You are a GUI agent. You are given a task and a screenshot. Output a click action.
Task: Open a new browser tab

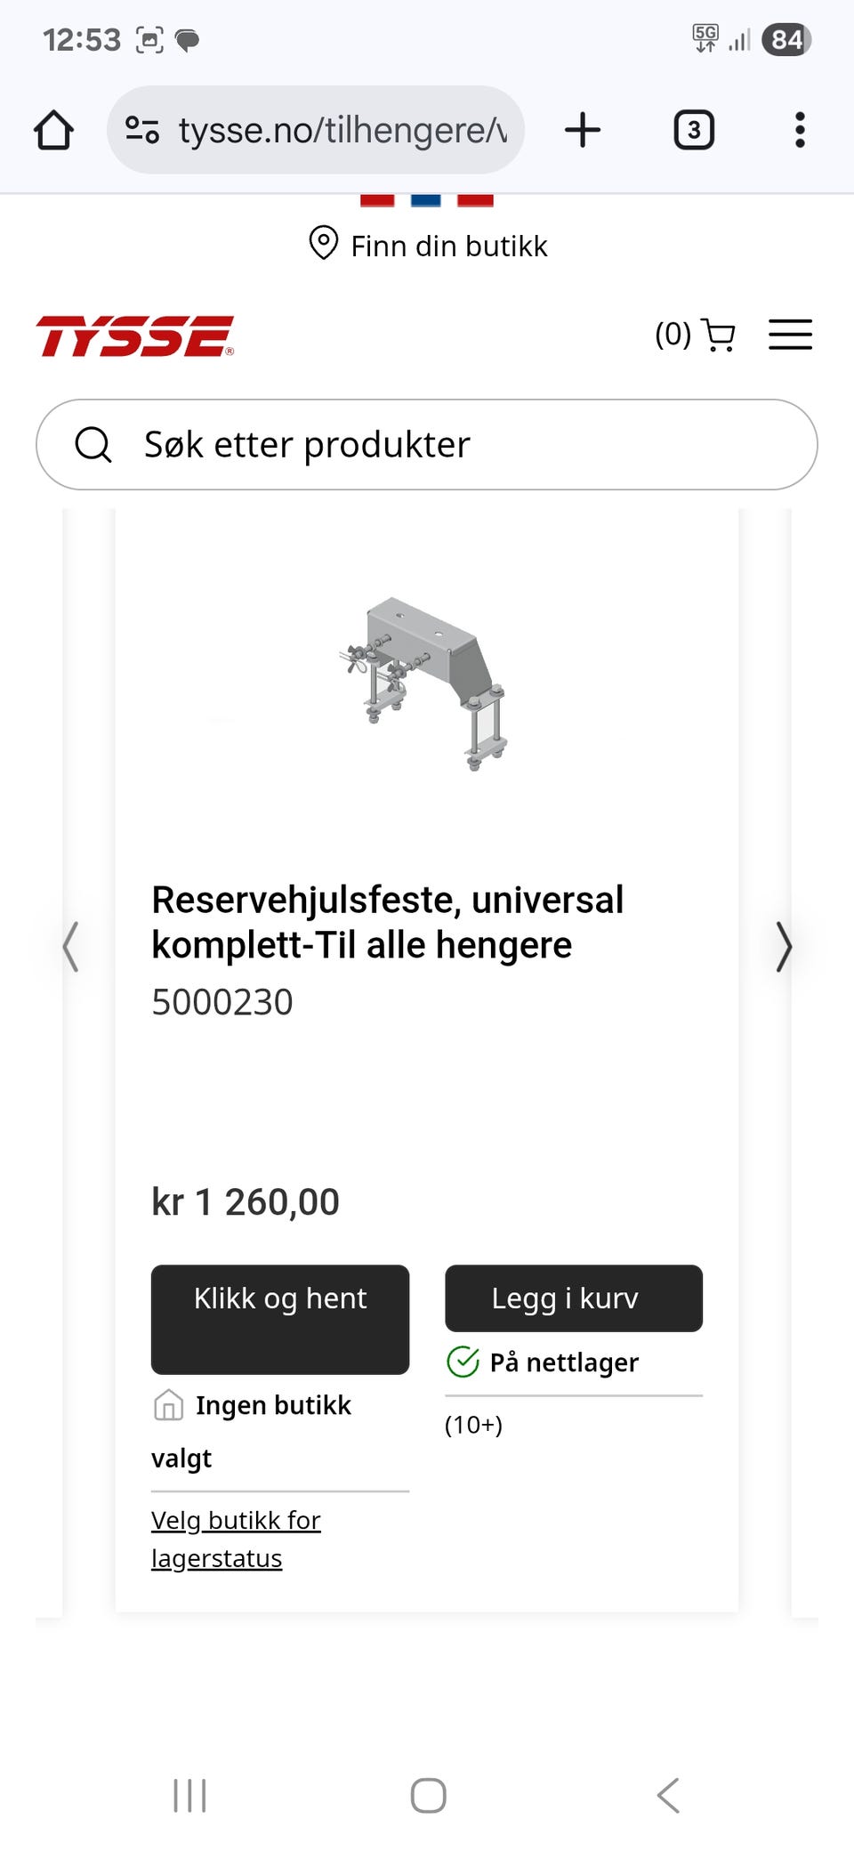tap(583, 130)
